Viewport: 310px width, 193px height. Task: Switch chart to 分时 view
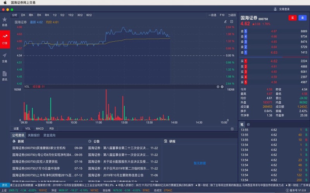point(15,15)
